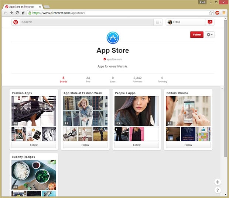The width and height of the screenshot is (229, 198).
Task: Open the sunglasses thumbnail in Fashion Apps
Action: coord(34,134)
